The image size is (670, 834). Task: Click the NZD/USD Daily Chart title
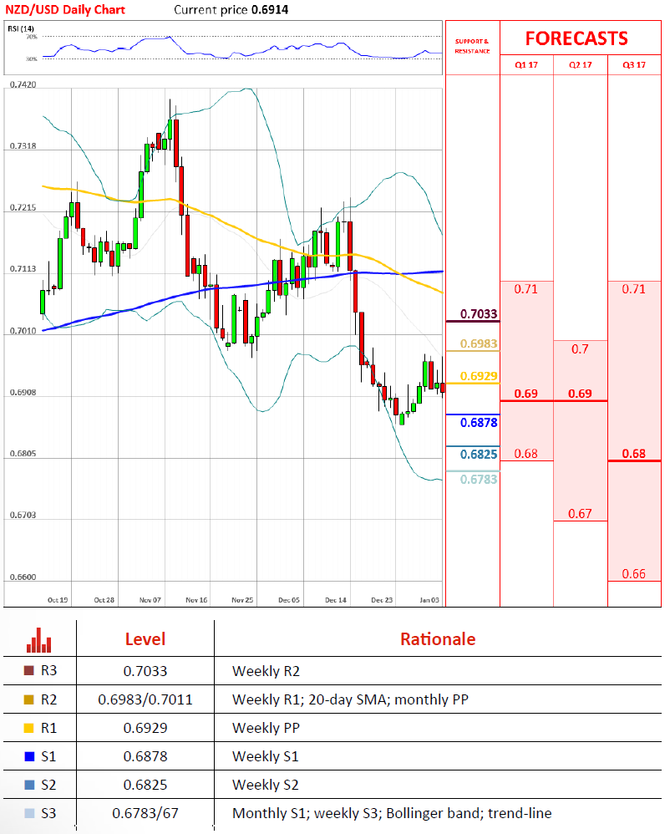coord(65,9)
